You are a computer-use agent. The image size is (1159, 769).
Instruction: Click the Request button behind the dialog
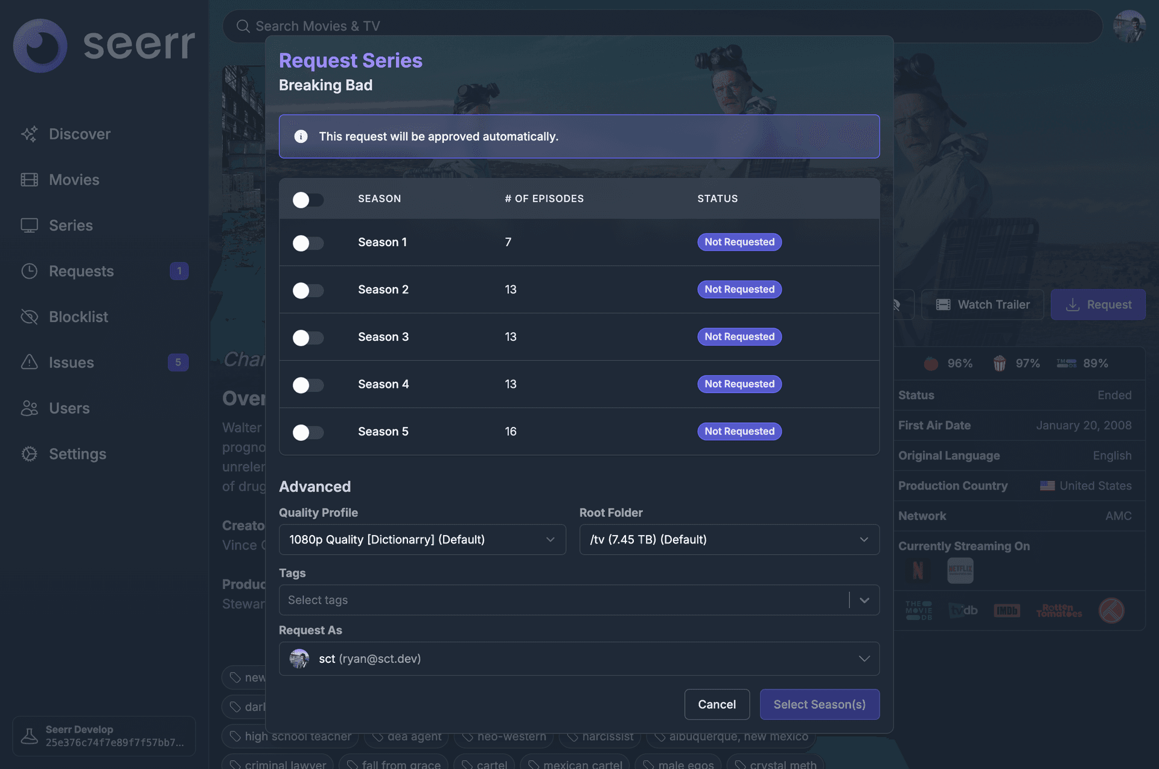coord(1098,305)
